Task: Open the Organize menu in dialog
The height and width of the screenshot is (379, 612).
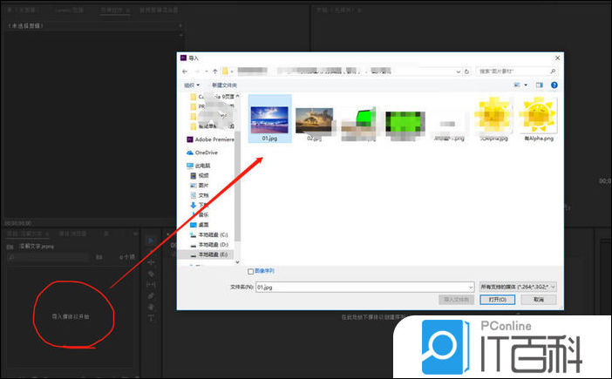Action: pos(190,85)
